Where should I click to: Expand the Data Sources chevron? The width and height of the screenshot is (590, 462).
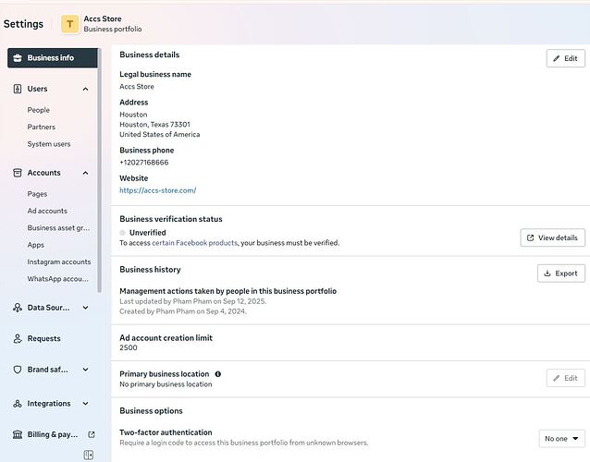point(86,308)
